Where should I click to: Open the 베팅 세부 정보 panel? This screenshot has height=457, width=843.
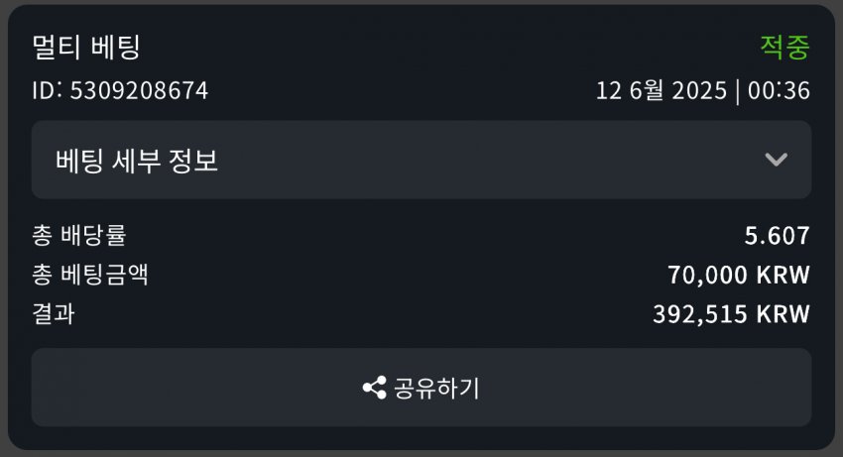pyautogui.click(x=421, y=160)
